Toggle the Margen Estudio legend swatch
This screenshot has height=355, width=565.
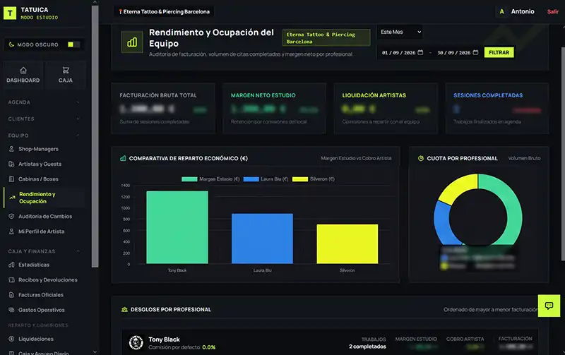[x=189, y=179]
